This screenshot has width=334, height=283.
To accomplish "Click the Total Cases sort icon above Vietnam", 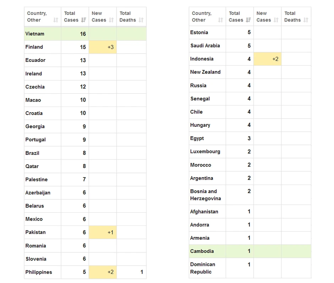I will point(83,20).
